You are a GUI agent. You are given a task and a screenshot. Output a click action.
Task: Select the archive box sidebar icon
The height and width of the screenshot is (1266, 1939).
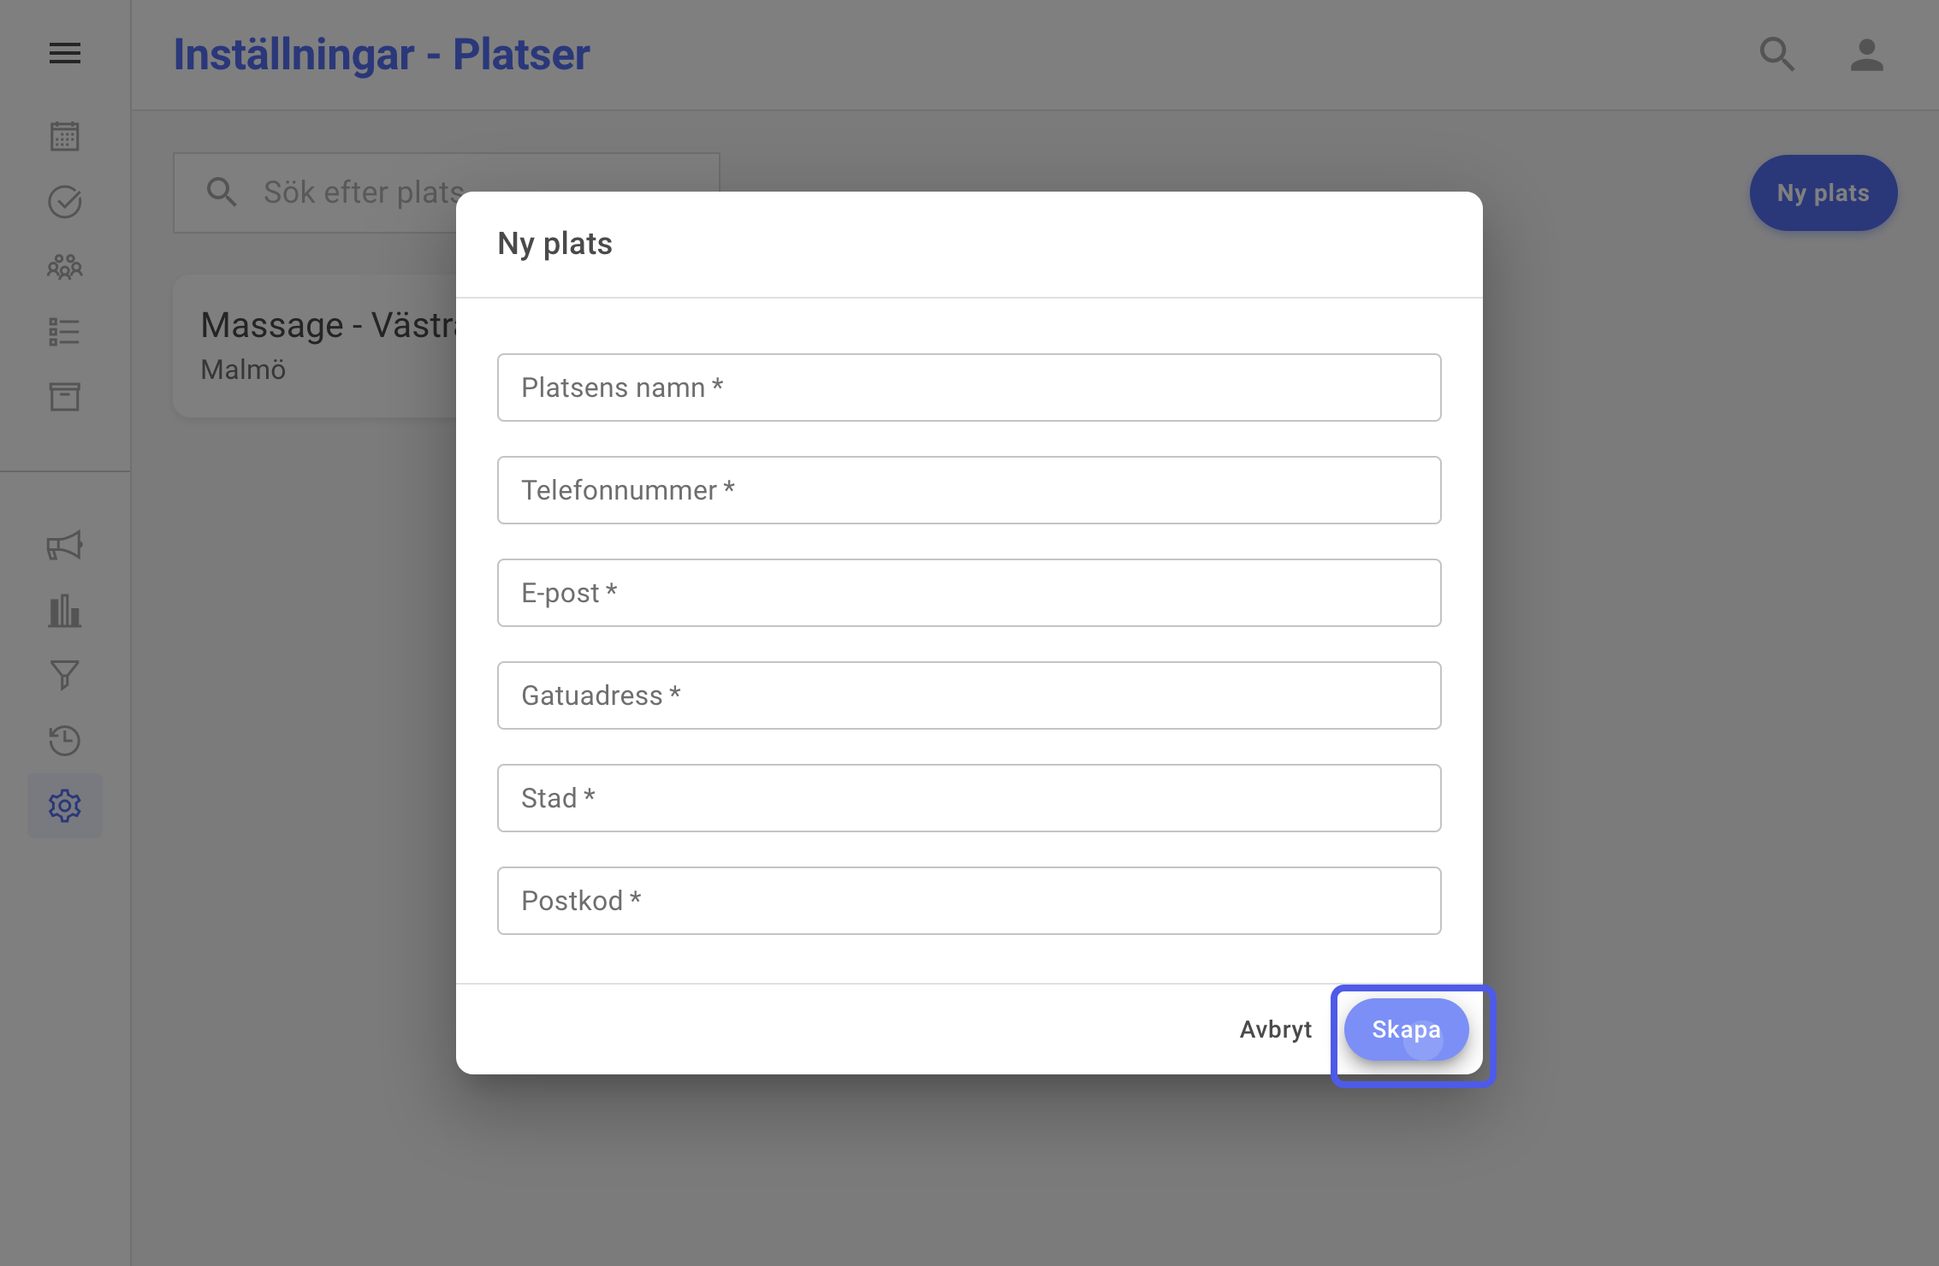[x=65, y=397]
